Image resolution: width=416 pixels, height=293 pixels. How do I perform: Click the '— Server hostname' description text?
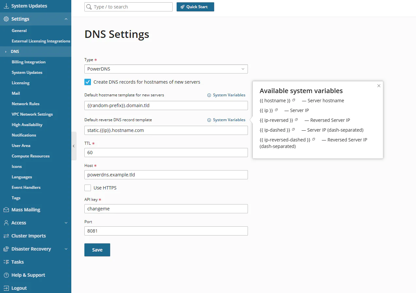click(x=323, y=101)
